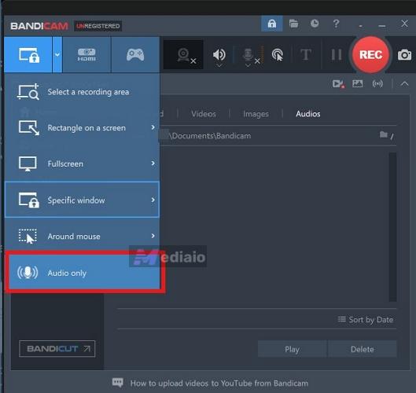Choose the Around mouse option
Viewport: 416px width, 393px height.
click(x=83, y=237)
